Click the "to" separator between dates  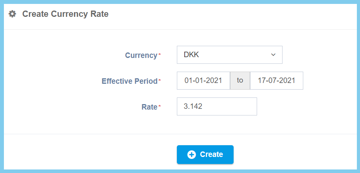pyautogui.click(x=240, y=81)
